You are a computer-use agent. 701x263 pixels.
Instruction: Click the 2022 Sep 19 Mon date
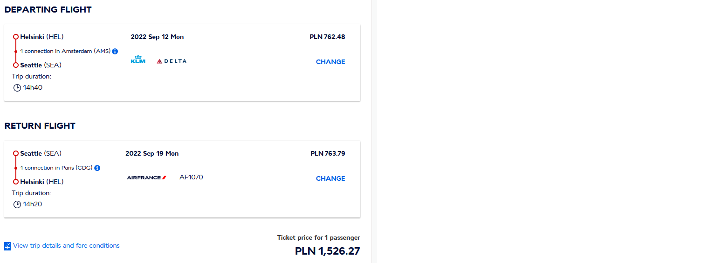(x=152, y=153)
